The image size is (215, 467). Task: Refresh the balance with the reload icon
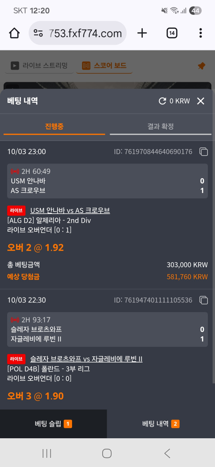162,101
